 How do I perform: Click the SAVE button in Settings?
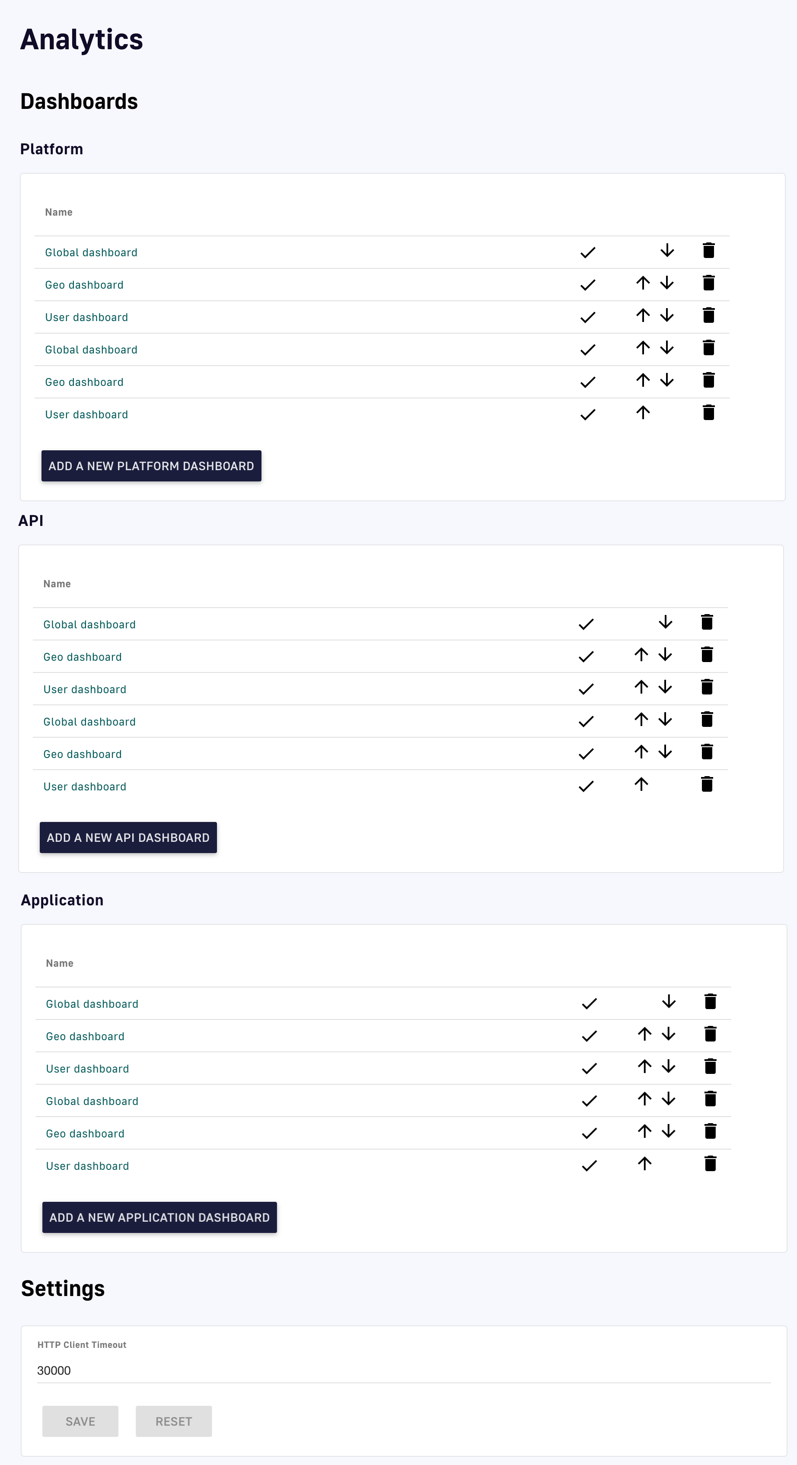click(x=80, y=1421)
